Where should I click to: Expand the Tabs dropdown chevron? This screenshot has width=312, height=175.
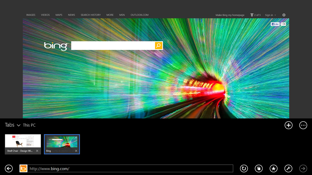coord(19,125)
